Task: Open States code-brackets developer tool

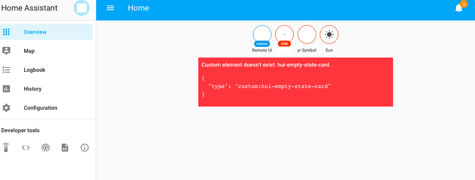Action: point(26,148)
